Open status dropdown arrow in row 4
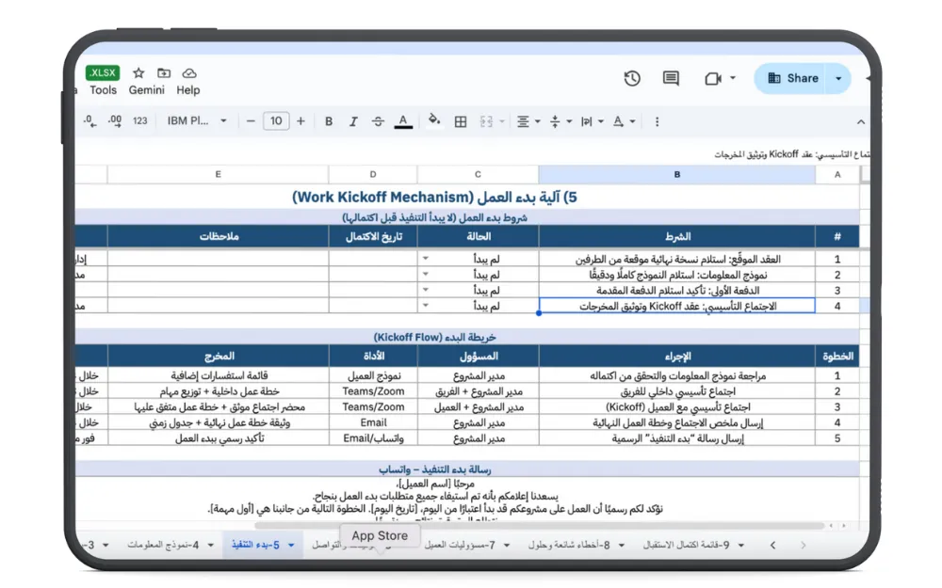The height and width of the screenshot is (588, 942). (426, 306)
